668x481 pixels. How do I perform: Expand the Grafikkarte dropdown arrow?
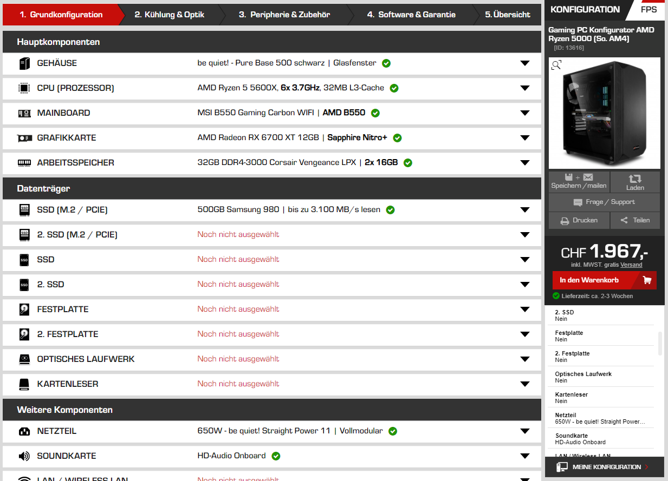click(x=524, y=138)
